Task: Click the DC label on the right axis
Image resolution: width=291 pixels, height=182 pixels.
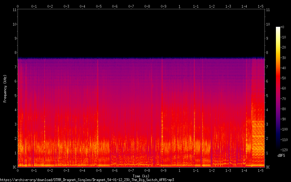Action: (x=268, y=167)
